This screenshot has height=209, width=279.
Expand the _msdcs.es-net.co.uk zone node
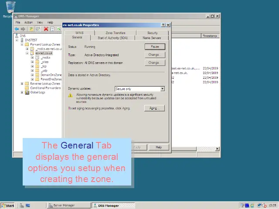click(27, 49)
